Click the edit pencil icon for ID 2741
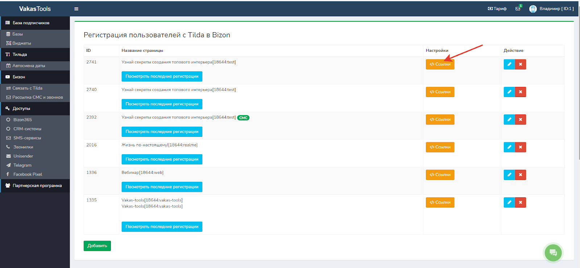The height and width of the screenshot is (268, 580). (509, 64)
